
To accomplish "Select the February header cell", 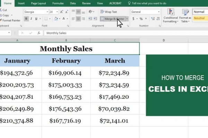I will coord(66,61).
